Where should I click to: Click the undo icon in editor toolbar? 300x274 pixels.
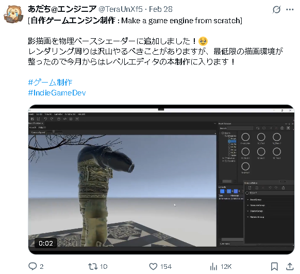pyautogui.click(x=45, y=119)
